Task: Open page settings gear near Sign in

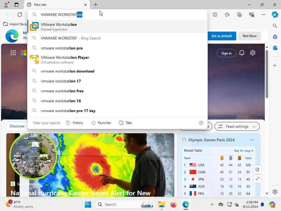Action: coord(253,53)
